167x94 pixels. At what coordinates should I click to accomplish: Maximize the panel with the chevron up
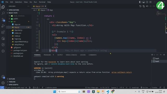[x=161, y=55]
